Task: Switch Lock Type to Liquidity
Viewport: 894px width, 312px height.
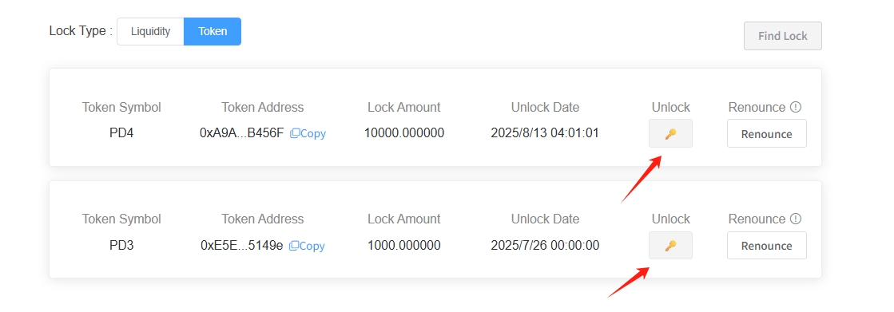Action: 150,31
